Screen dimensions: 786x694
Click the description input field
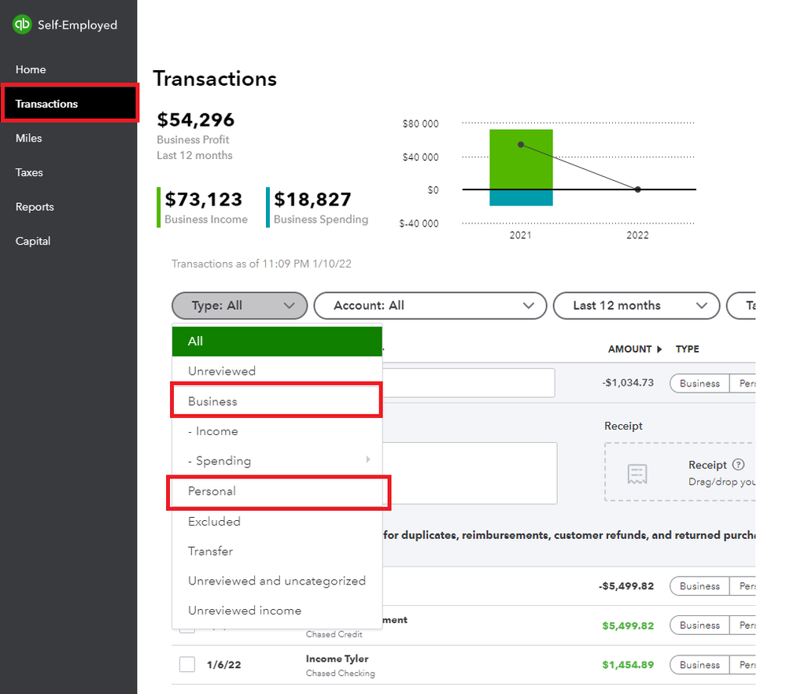point(468,382)
